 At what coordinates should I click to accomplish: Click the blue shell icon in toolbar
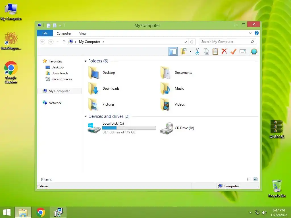pyautogui.click(x=254, y=51)
